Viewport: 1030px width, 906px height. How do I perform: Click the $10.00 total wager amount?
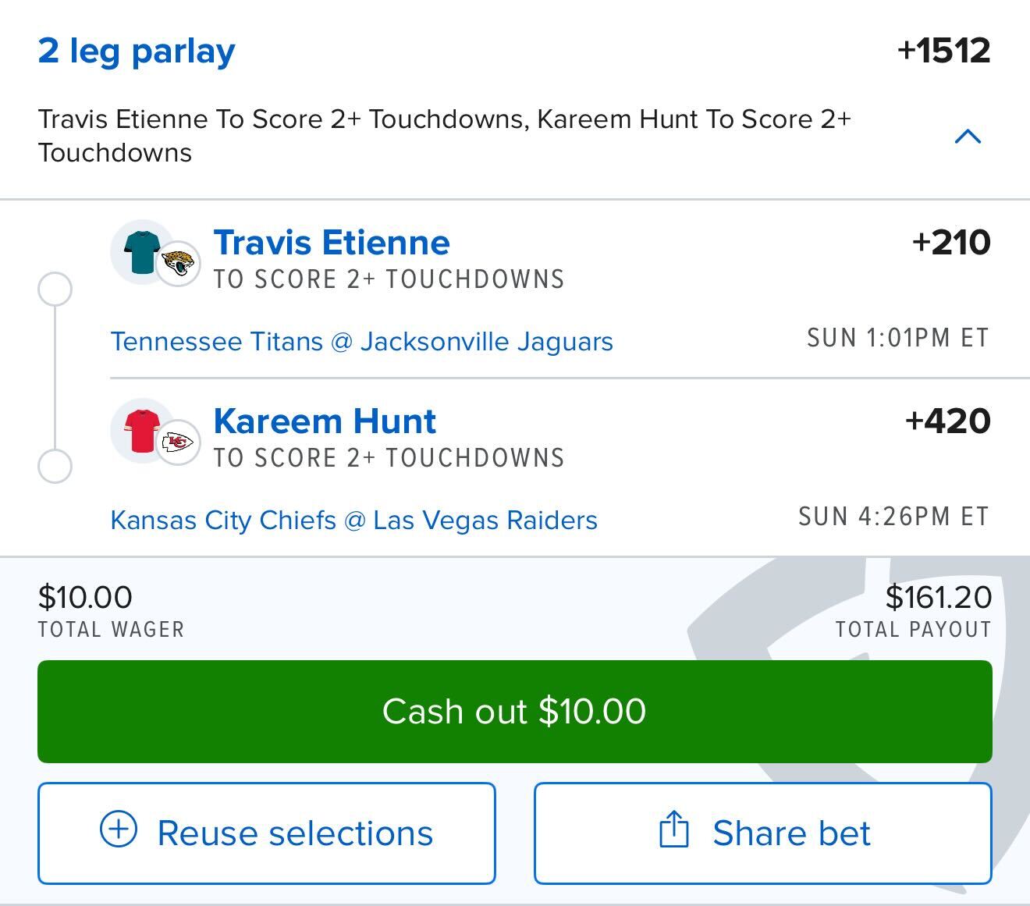85,598
